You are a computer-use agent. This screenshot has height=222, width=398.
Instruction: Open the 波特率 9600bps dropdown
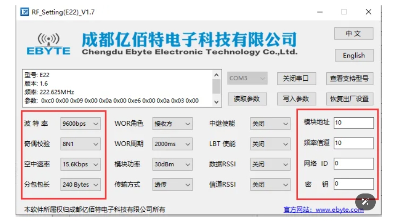pyautogui.click(x=81, y=123)
